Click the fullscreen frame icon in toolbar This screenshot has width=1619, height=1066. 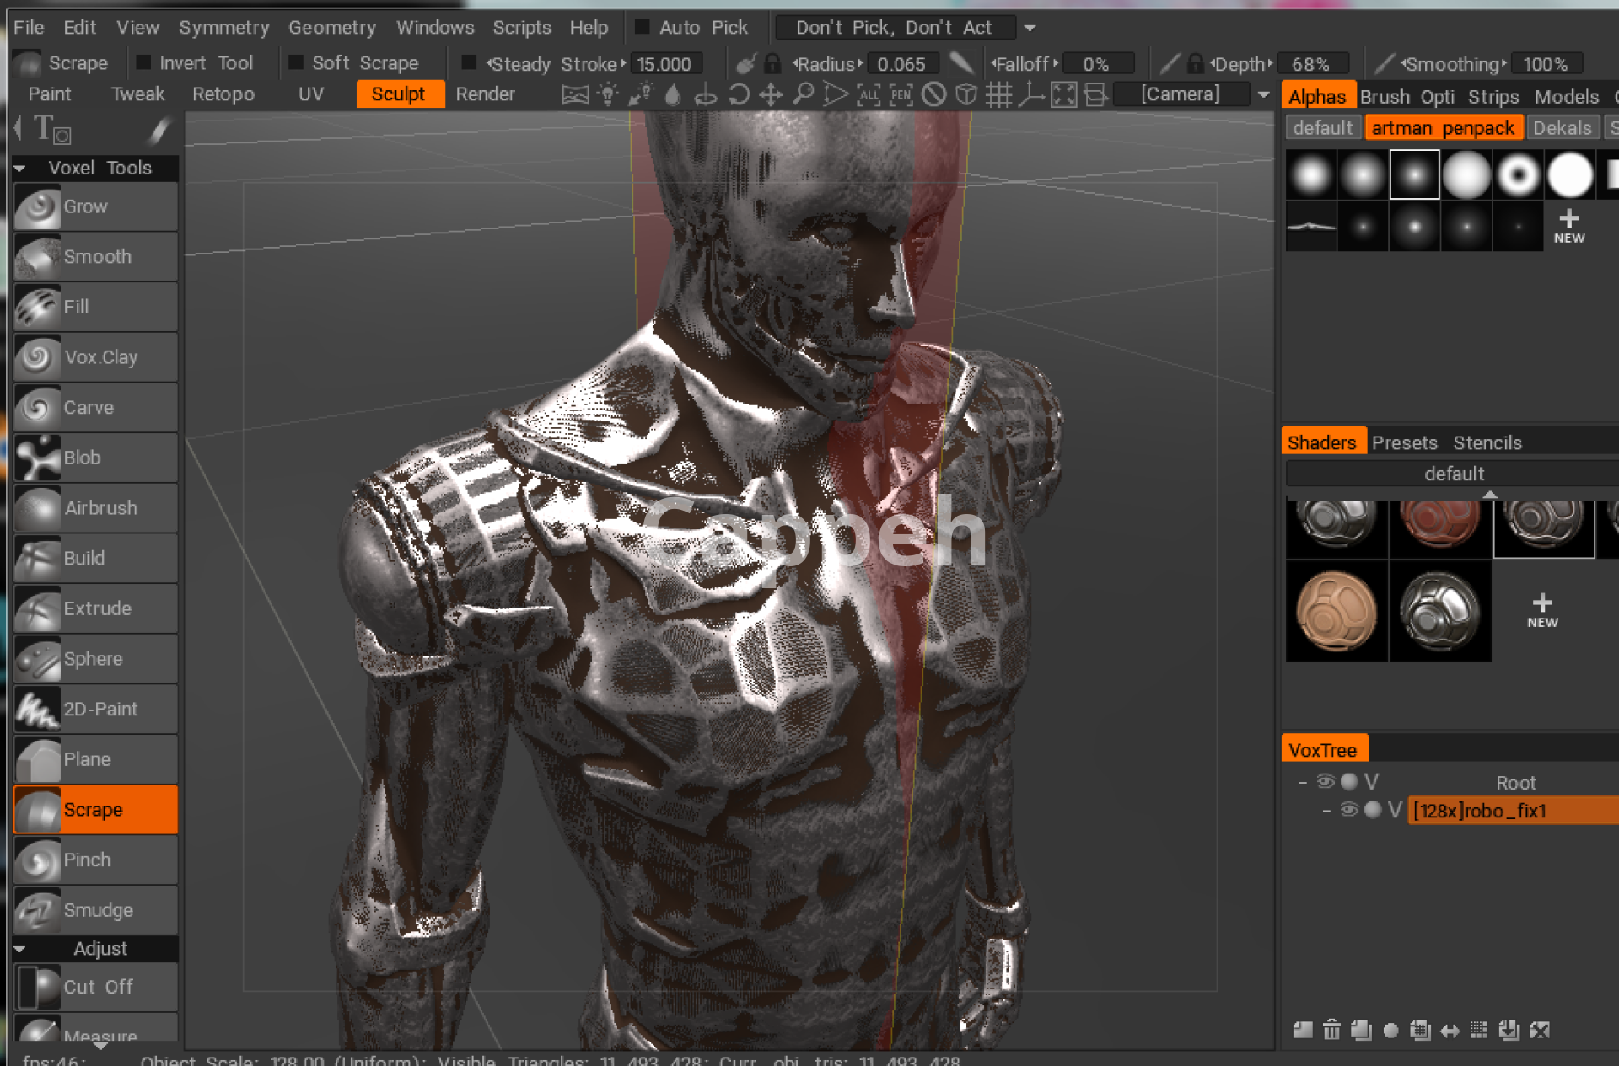click(1063, 94)
